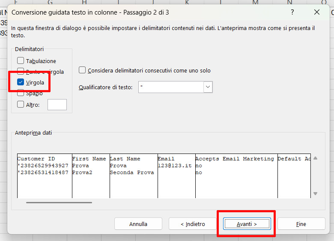Open help with the question mark icon

coord(292,12)
